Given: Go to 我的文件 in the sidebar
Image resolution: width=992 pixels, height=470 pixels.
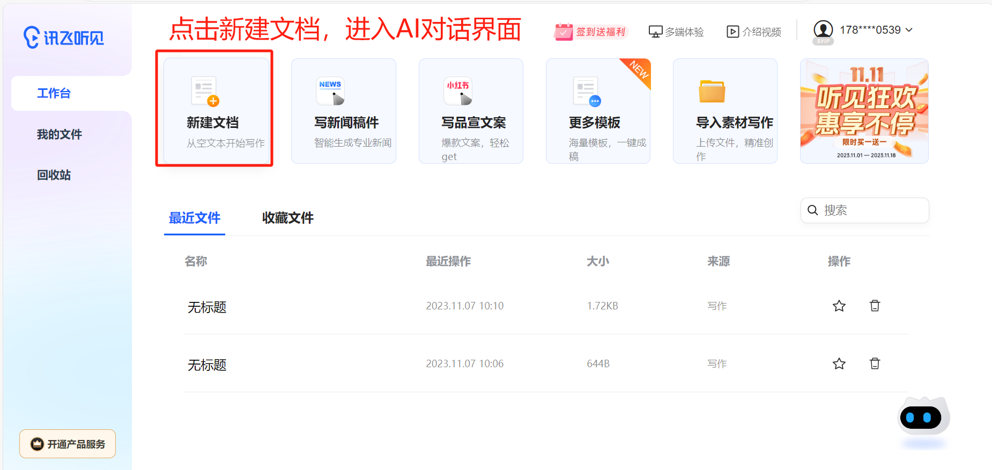Looking at the screenshot, I should (59, 134).
